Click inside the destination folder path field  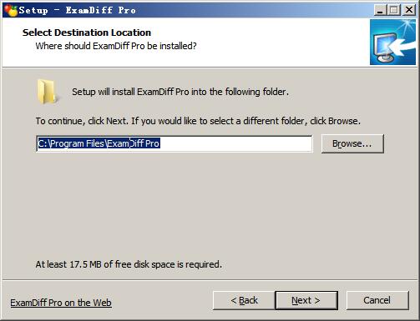175,143
